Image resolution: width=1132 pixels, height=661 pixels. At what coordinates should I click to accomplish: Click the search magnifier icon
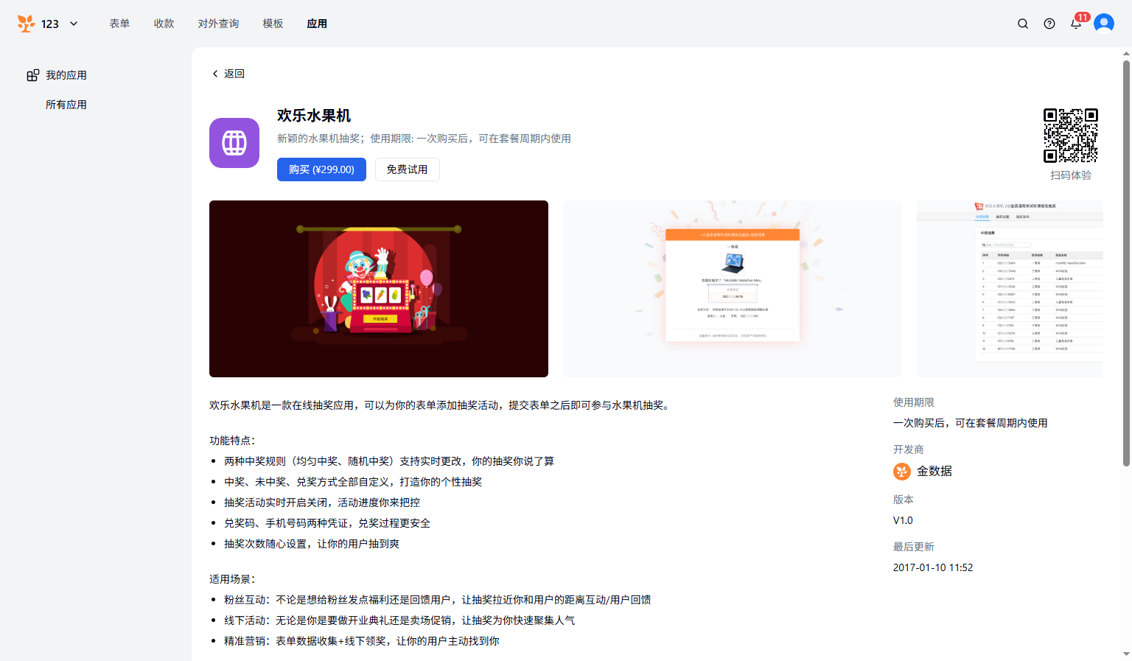click(x=1023, y=24)
